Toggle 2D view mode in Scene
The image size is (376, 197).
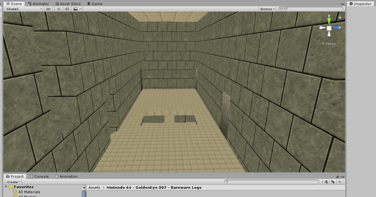click(48, 9)
